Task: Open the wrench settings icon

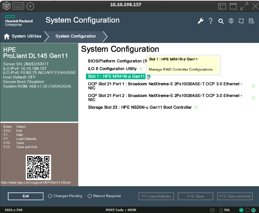Action: tap(201, 21)
